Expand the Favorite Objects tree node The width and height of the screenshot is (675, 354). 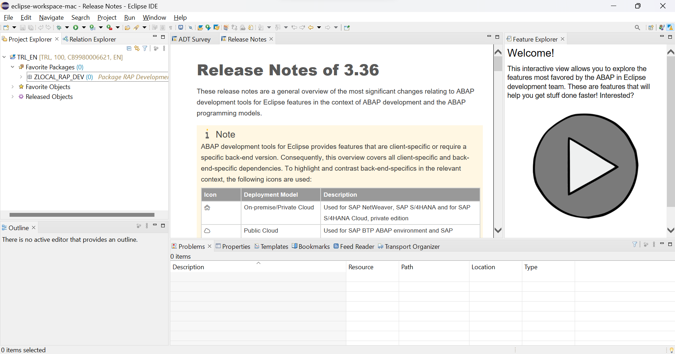pyautogui.click(x=13, y=87)
